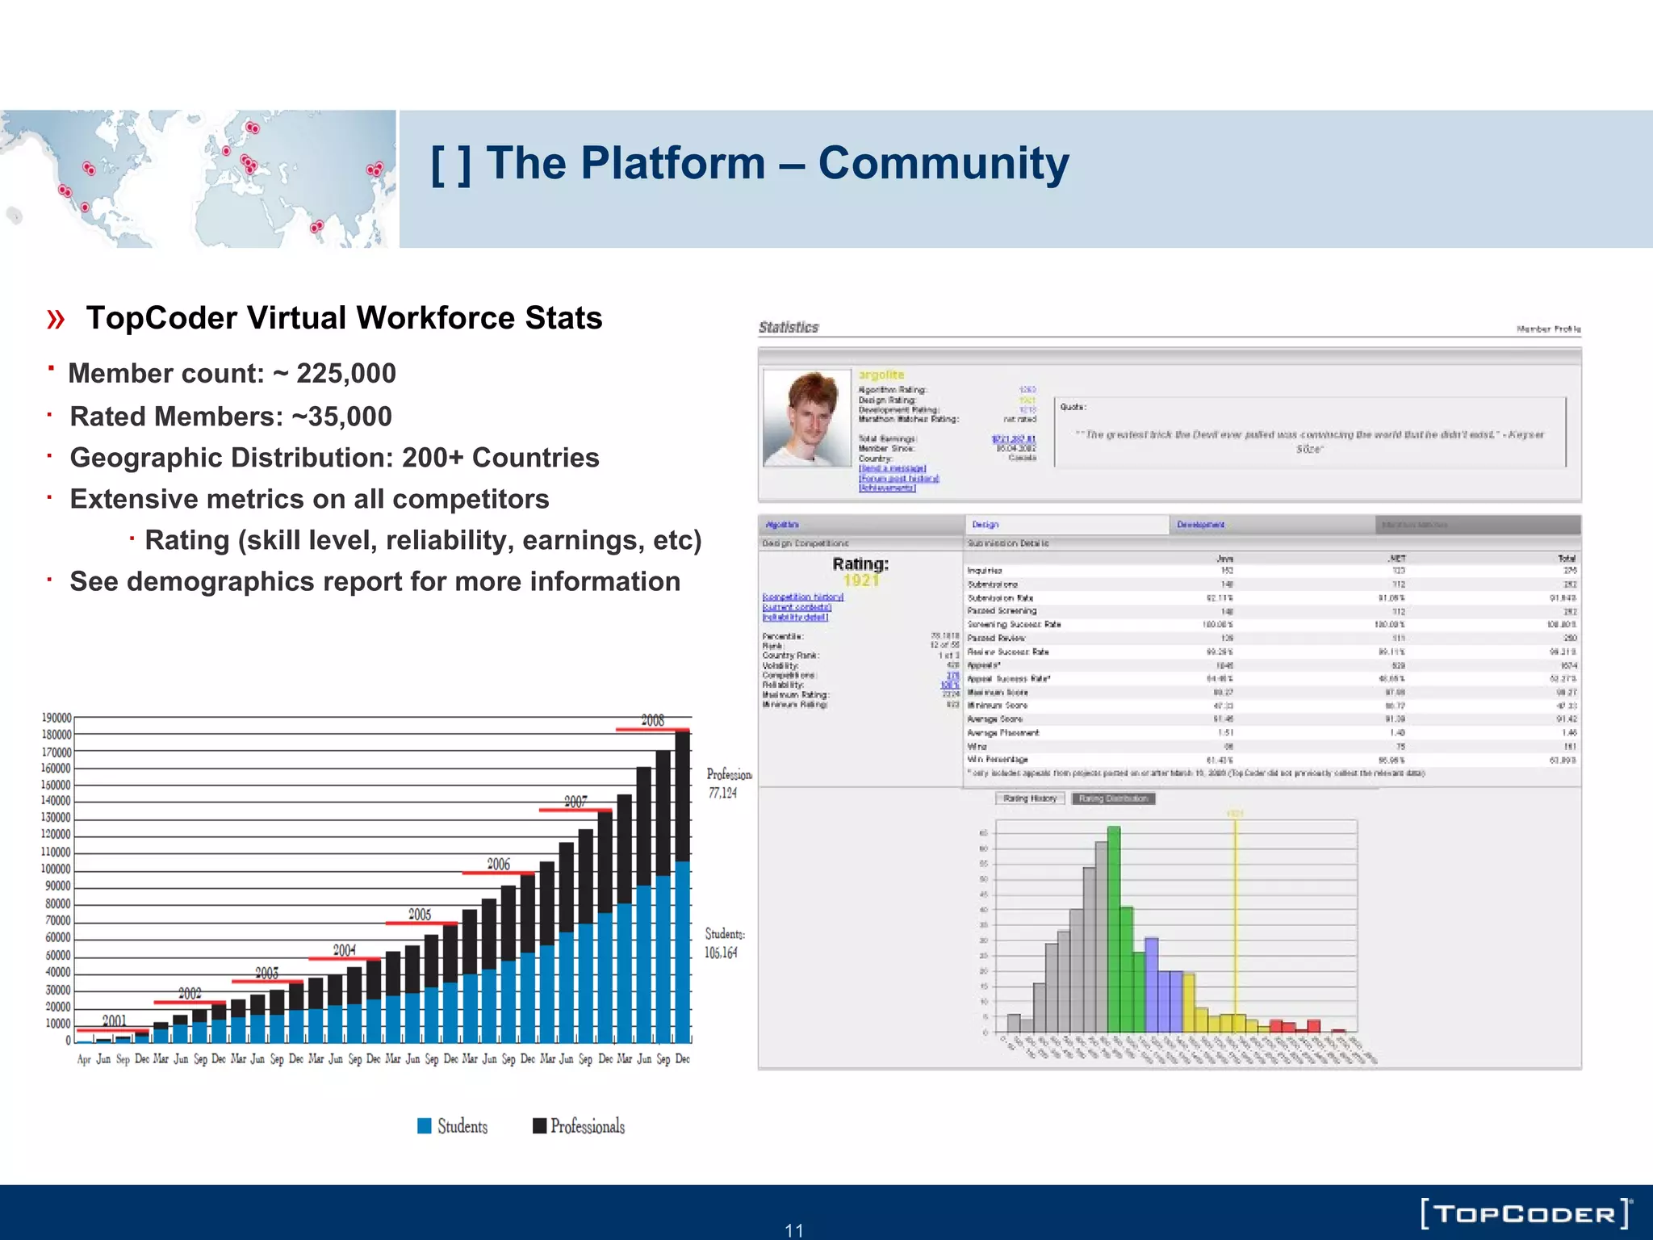This screenshot has height=1240, width=1653.
Task: Click the red double-chevron bullet icon
Action: [x=56, y=319]
